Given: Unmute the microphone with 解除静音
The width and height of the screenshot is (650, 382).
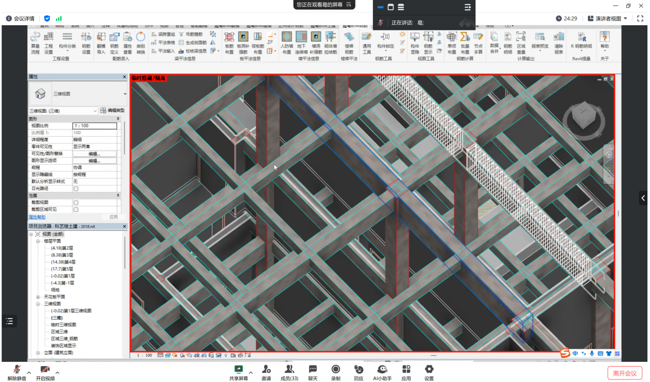Looking at the screenshot, I should [17, 373].
